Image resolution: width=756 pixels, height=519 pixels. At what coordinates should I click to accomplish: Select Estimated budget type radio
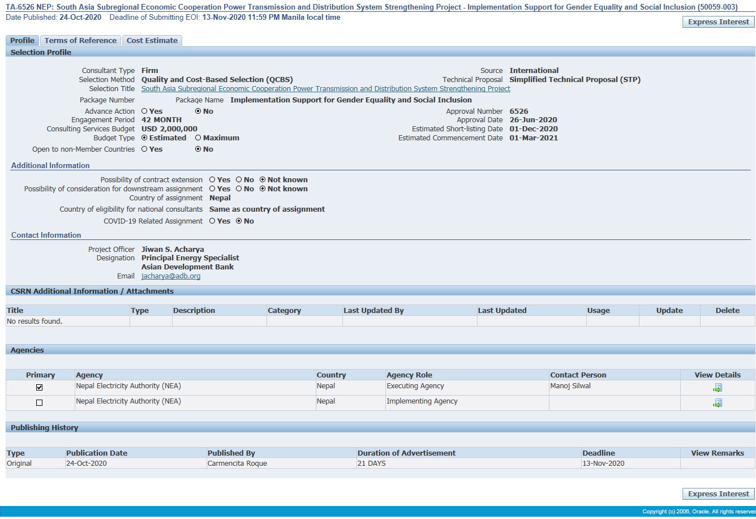pyautogui.click(x=144, y=138)
